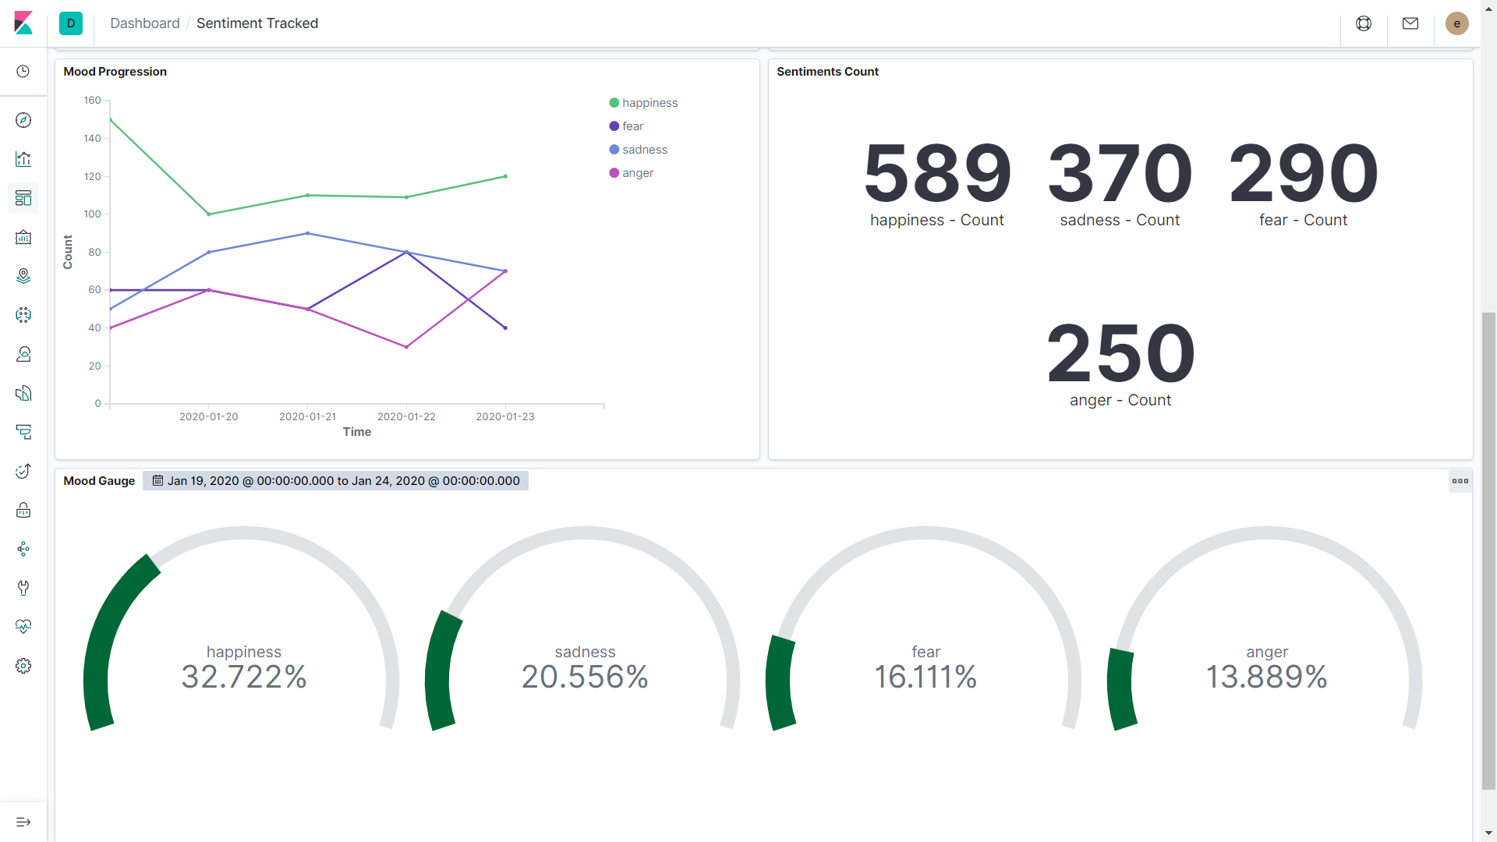This screenshot has height=842, width=1497.
Task: Go to Dashboard breadcrumb link
Action: coord(145,23)
